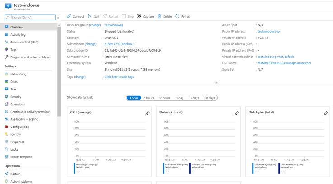Refresh the VM overview
Screen dimensions: 333x184
[x=183, y=16]
